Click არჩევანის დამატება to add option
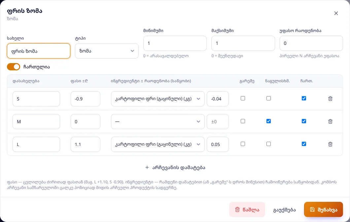The width and height of the screenshot is (350, 222). tap(175, 167)
